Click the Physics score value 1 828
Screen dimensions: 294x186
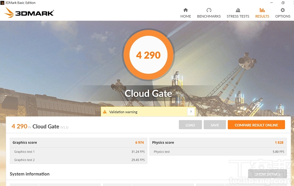point(279,143)
